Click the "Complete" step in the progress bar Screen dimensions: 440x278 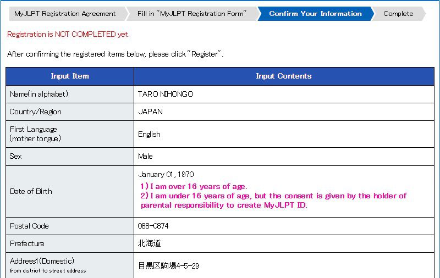(398, 14)
